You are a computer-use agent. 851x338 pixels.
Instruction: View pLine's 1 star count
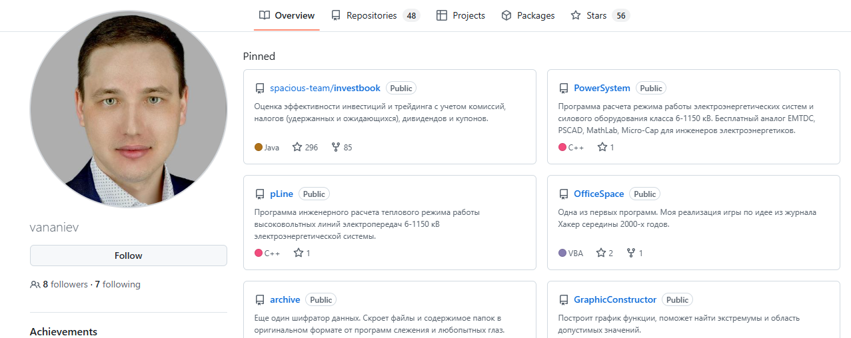[302, 253]
